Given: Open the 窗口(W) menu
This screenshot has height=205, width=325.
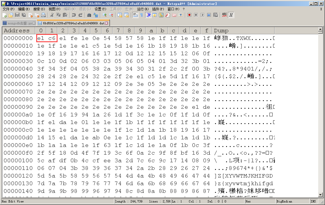Looking at the screenshot, I should (x=173, y=9).
